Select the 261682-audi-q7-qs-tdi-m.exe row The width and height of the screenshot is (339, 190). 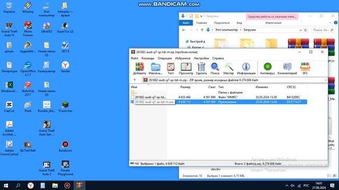click(x=219, y=102)
